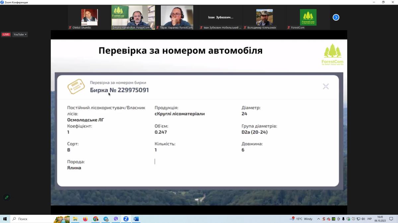
Task: Select Володимир Клетьонкін's participant tile
Action: tap(264, 17)
